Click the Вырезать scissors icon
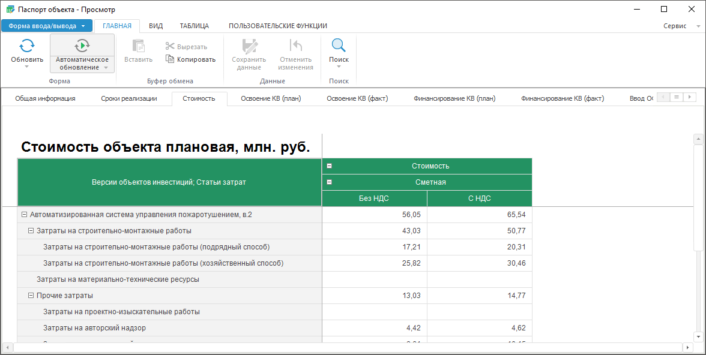 [x=170, y=47]
